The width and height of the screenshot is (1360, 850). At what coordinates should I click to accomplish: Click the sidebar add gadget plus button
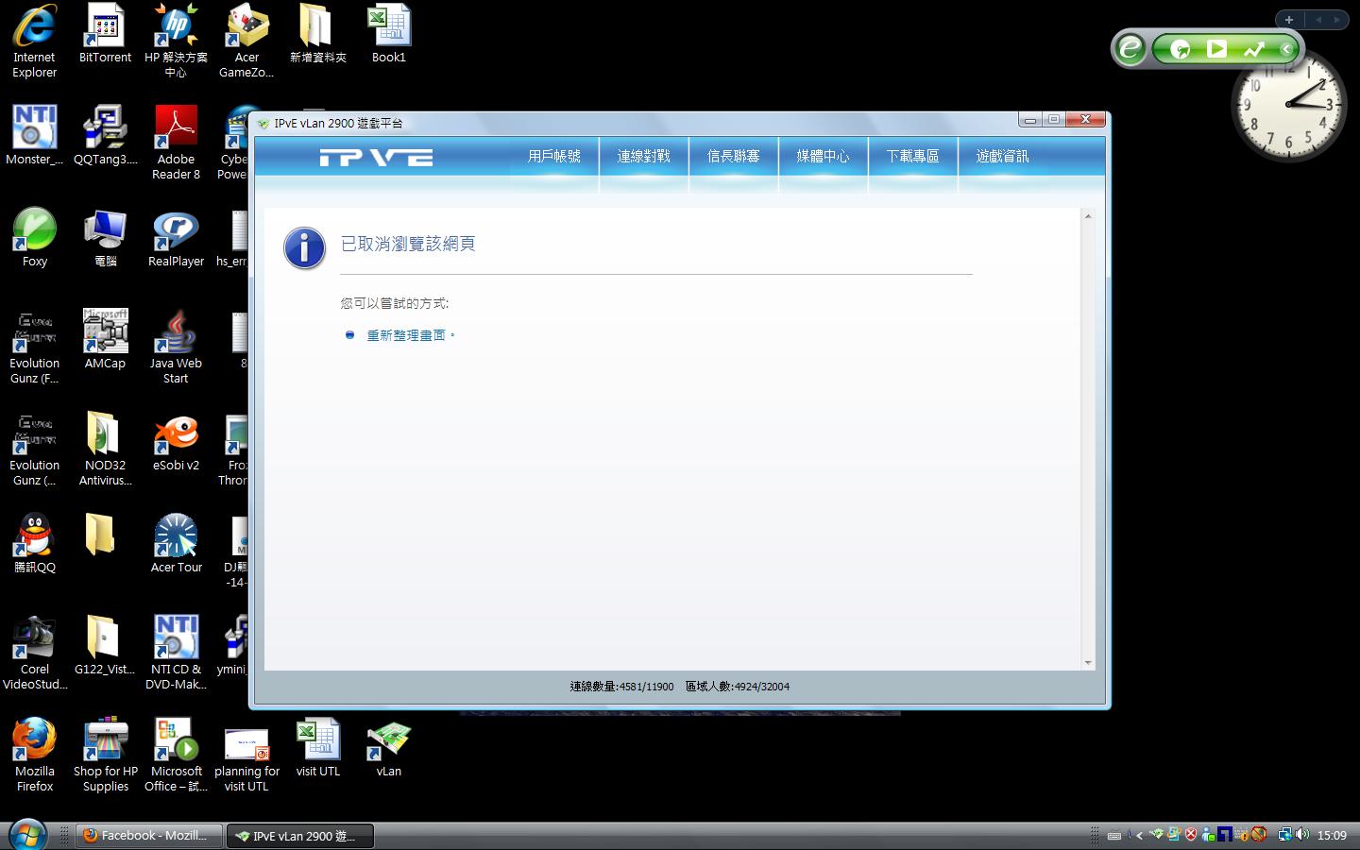pos(1289,19)
